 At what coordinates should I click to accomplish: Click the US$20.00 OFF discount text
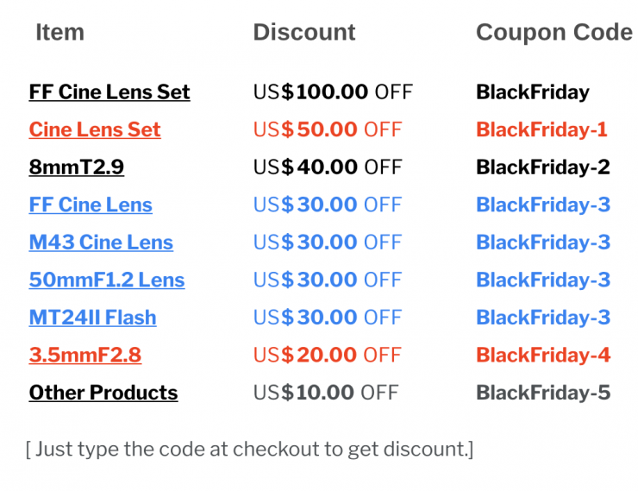pos(328,356)
